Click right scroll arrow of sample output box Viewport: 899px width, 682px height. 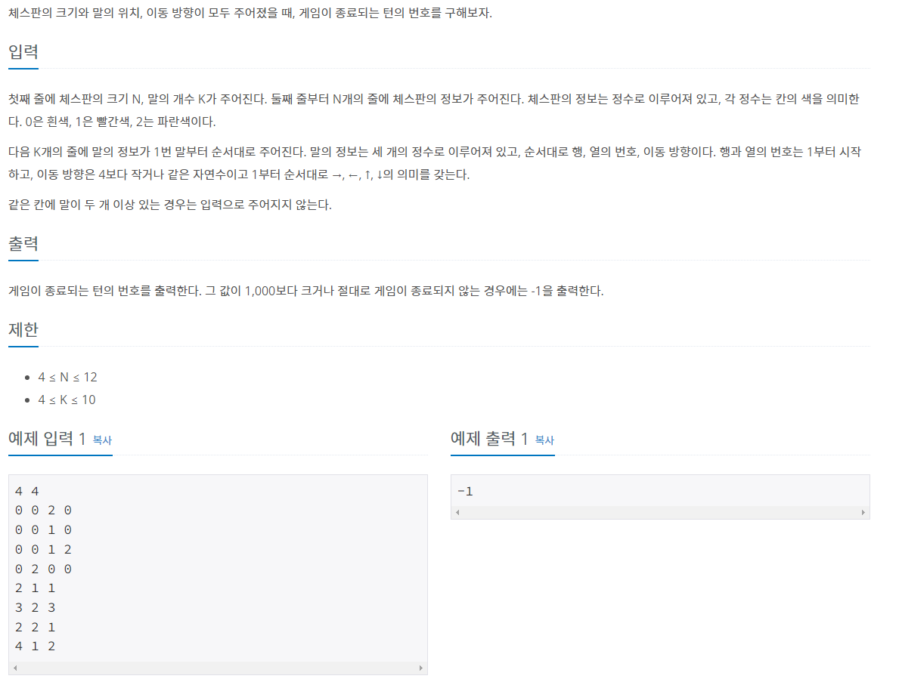(x=863, y=512)
